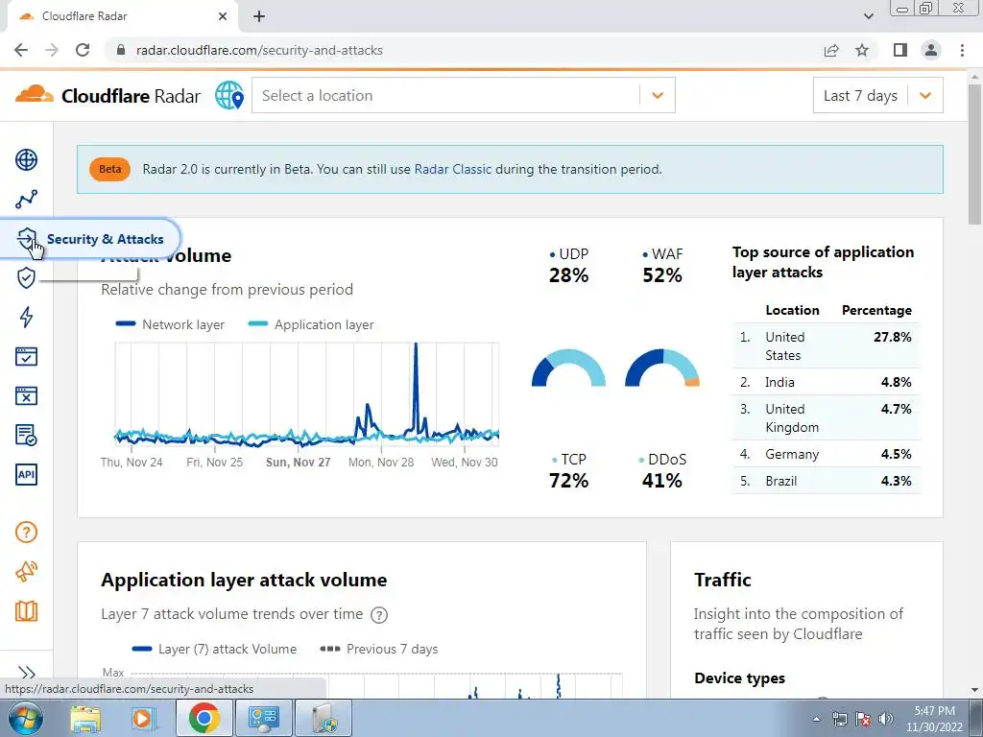This screenshot has width=983, height=737.
Task: Open the report document sidebar icon
Action: pyautogui.click(x=26, y=435)
